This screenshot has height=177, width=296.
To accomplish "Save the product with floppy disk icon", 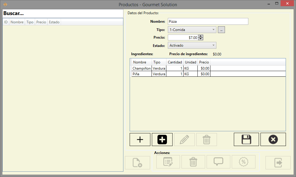I will tap(246, 140).
